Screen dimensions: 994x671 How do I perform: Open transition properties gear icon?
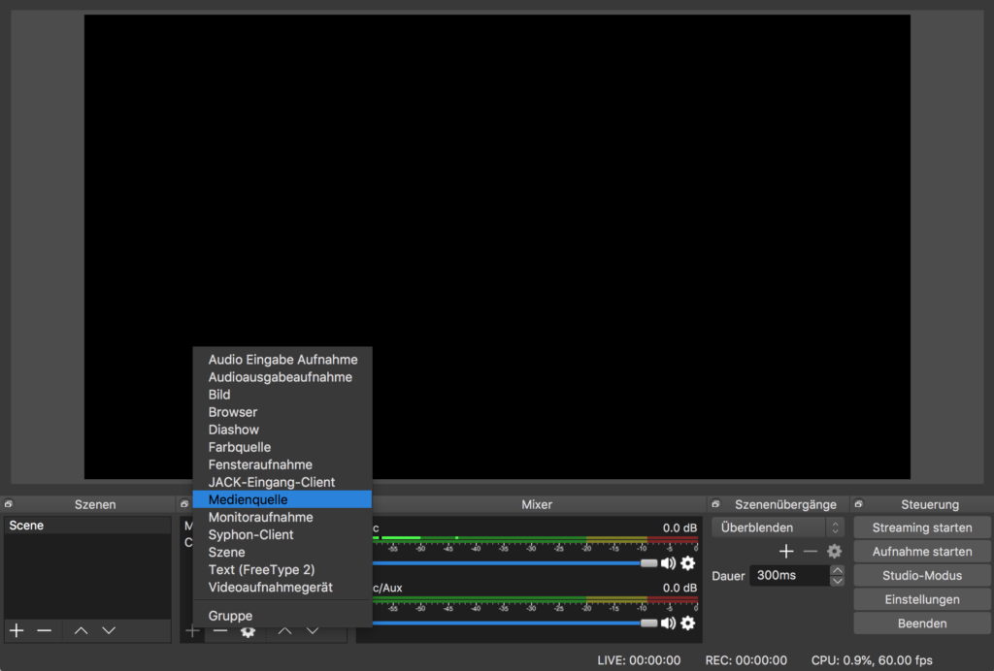(834, 552)
